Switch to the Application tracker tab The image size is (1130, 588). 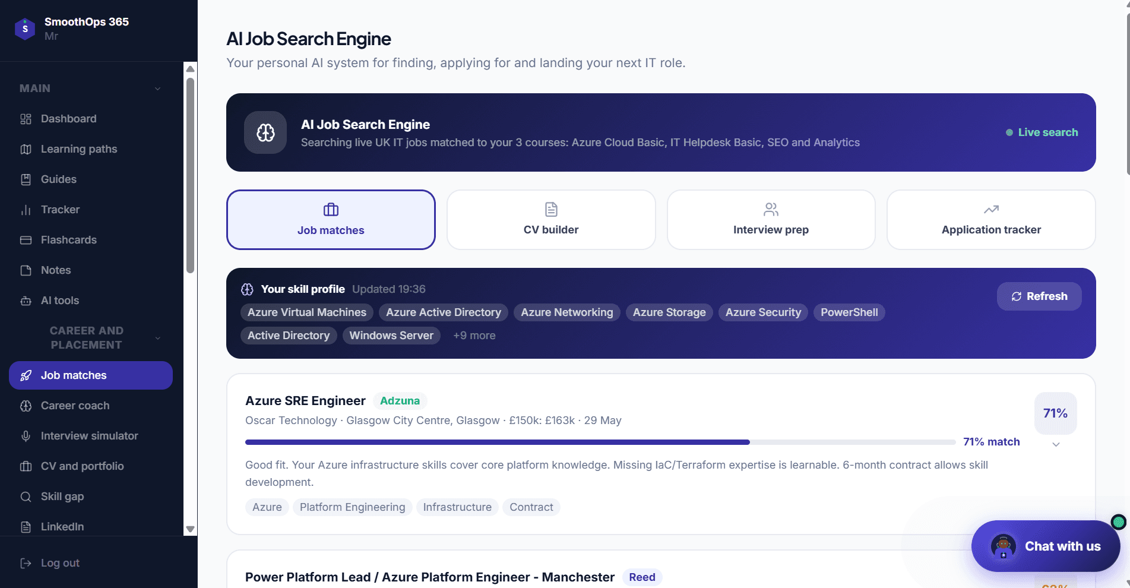991,220
